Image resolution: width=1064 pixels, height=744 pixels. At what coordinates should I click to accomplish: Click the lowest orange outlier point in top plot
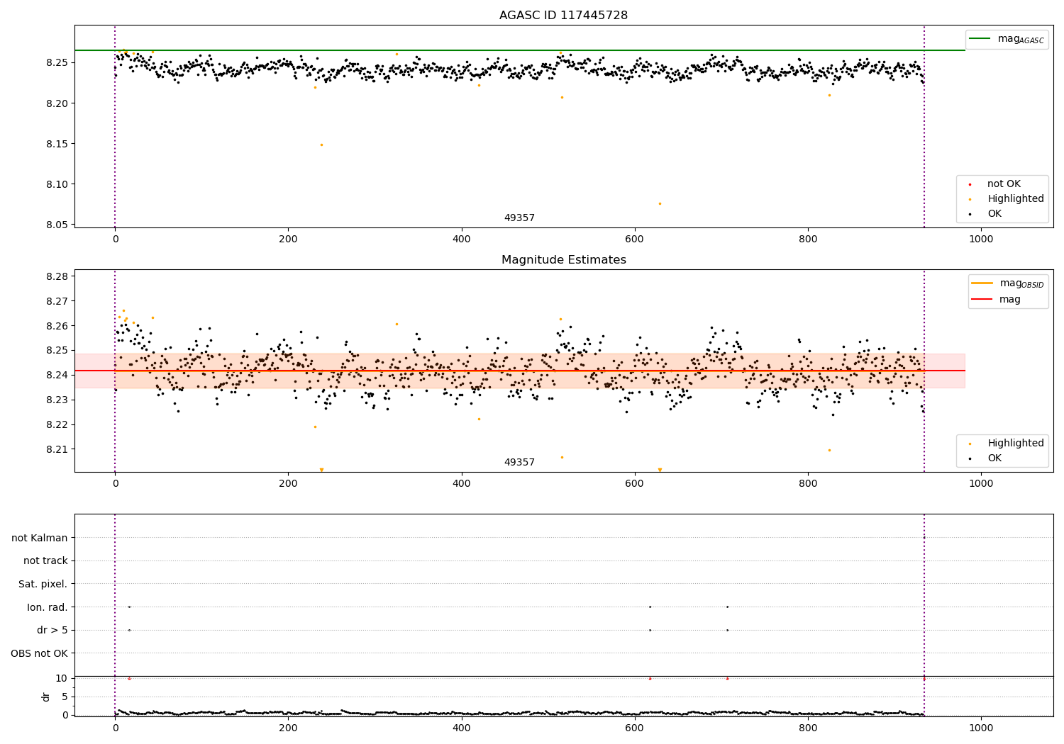[660, 204]
